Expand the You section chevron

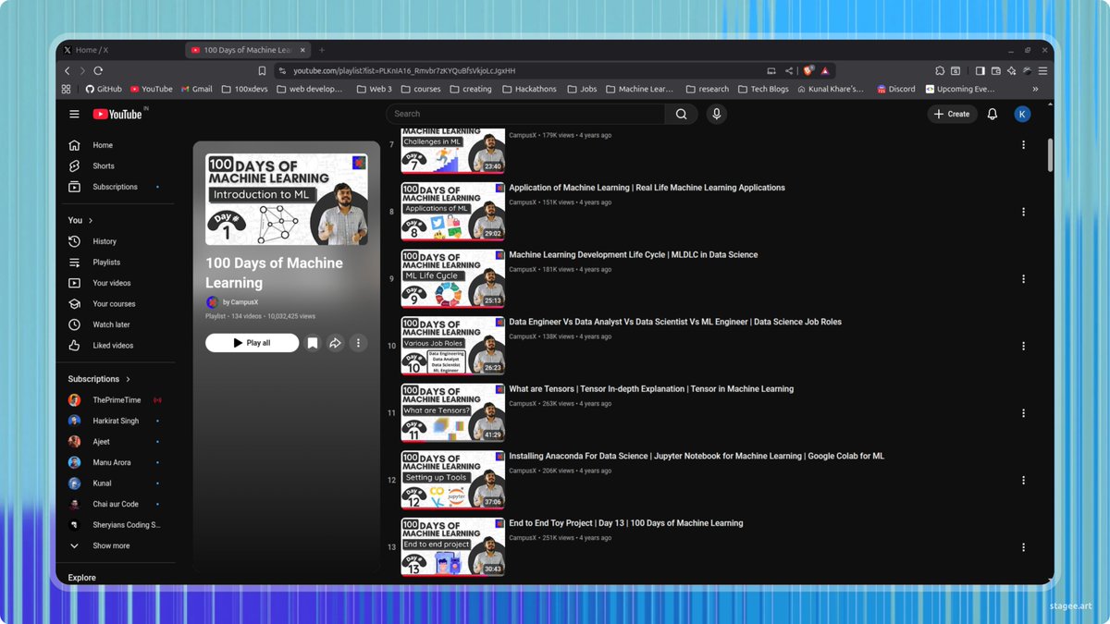tap(91, 221)
